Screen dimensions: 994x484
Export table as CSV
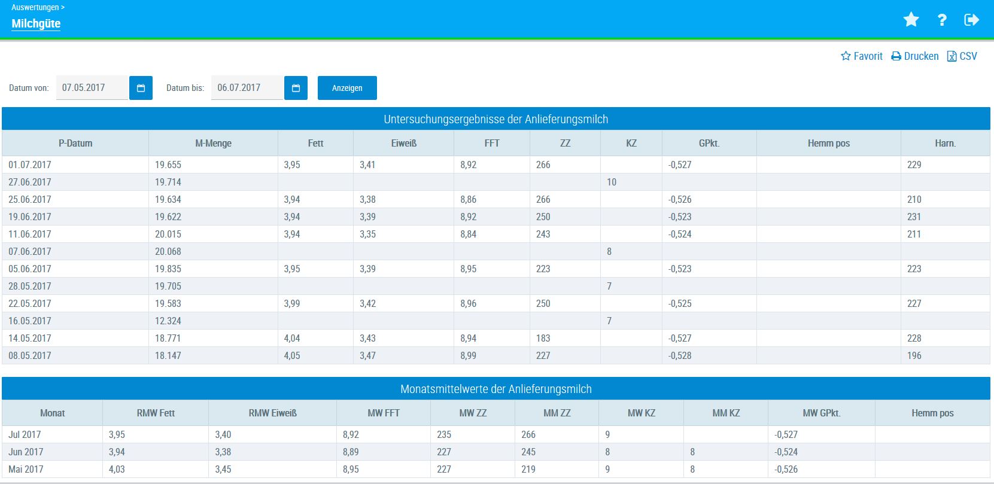(962, 56)
